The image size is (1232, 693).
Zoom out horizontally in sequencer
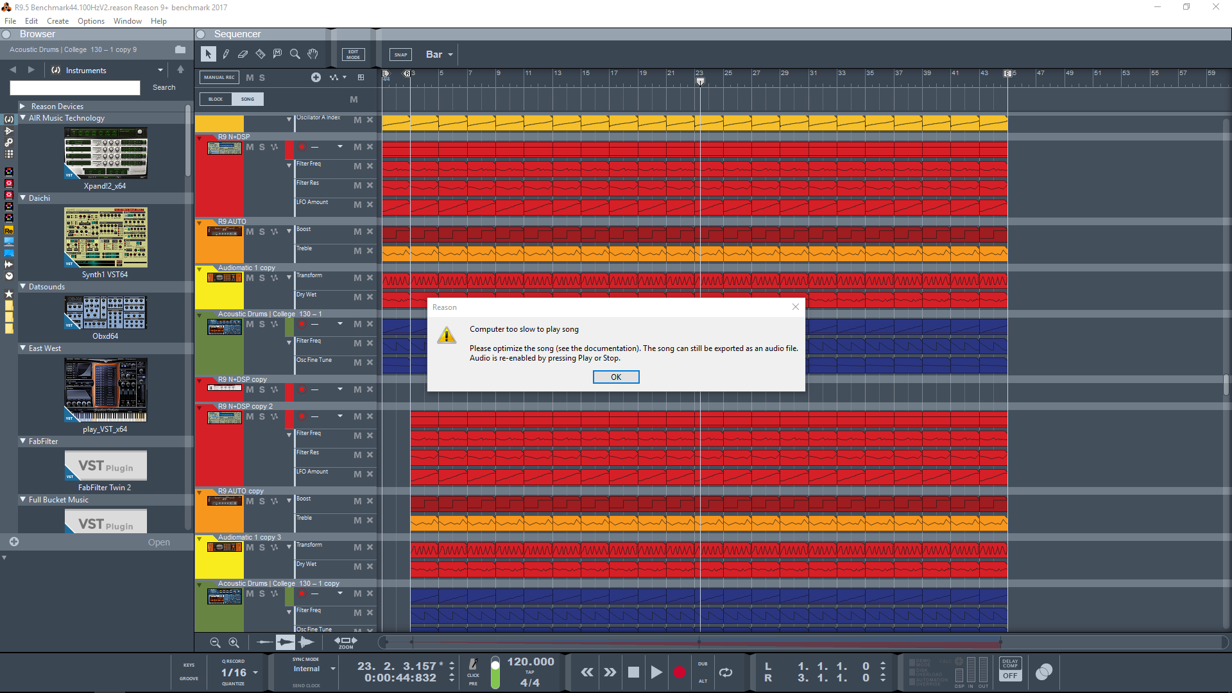[215, 642]
